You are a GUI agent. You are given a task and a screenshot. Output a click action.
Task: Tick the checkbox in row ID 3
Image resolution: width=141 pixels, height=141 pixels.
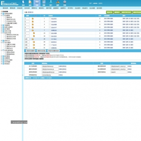point(50,25)
